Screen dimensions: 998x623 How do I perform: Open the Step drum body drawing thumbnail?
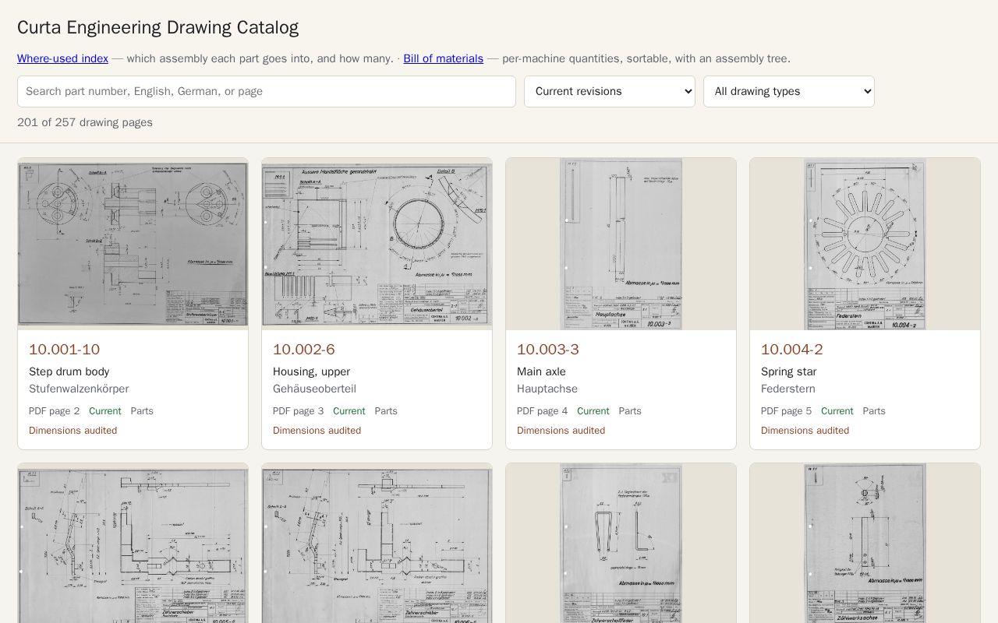[x=133, y=244]
